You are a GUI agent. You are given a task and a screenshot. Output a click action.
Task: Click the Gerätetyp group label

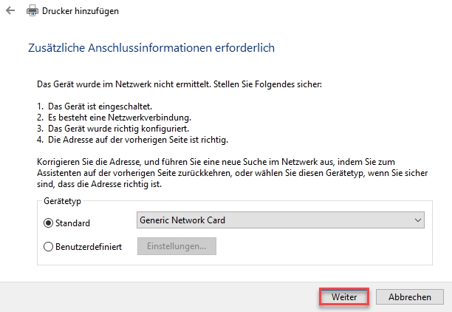point(63,202)
